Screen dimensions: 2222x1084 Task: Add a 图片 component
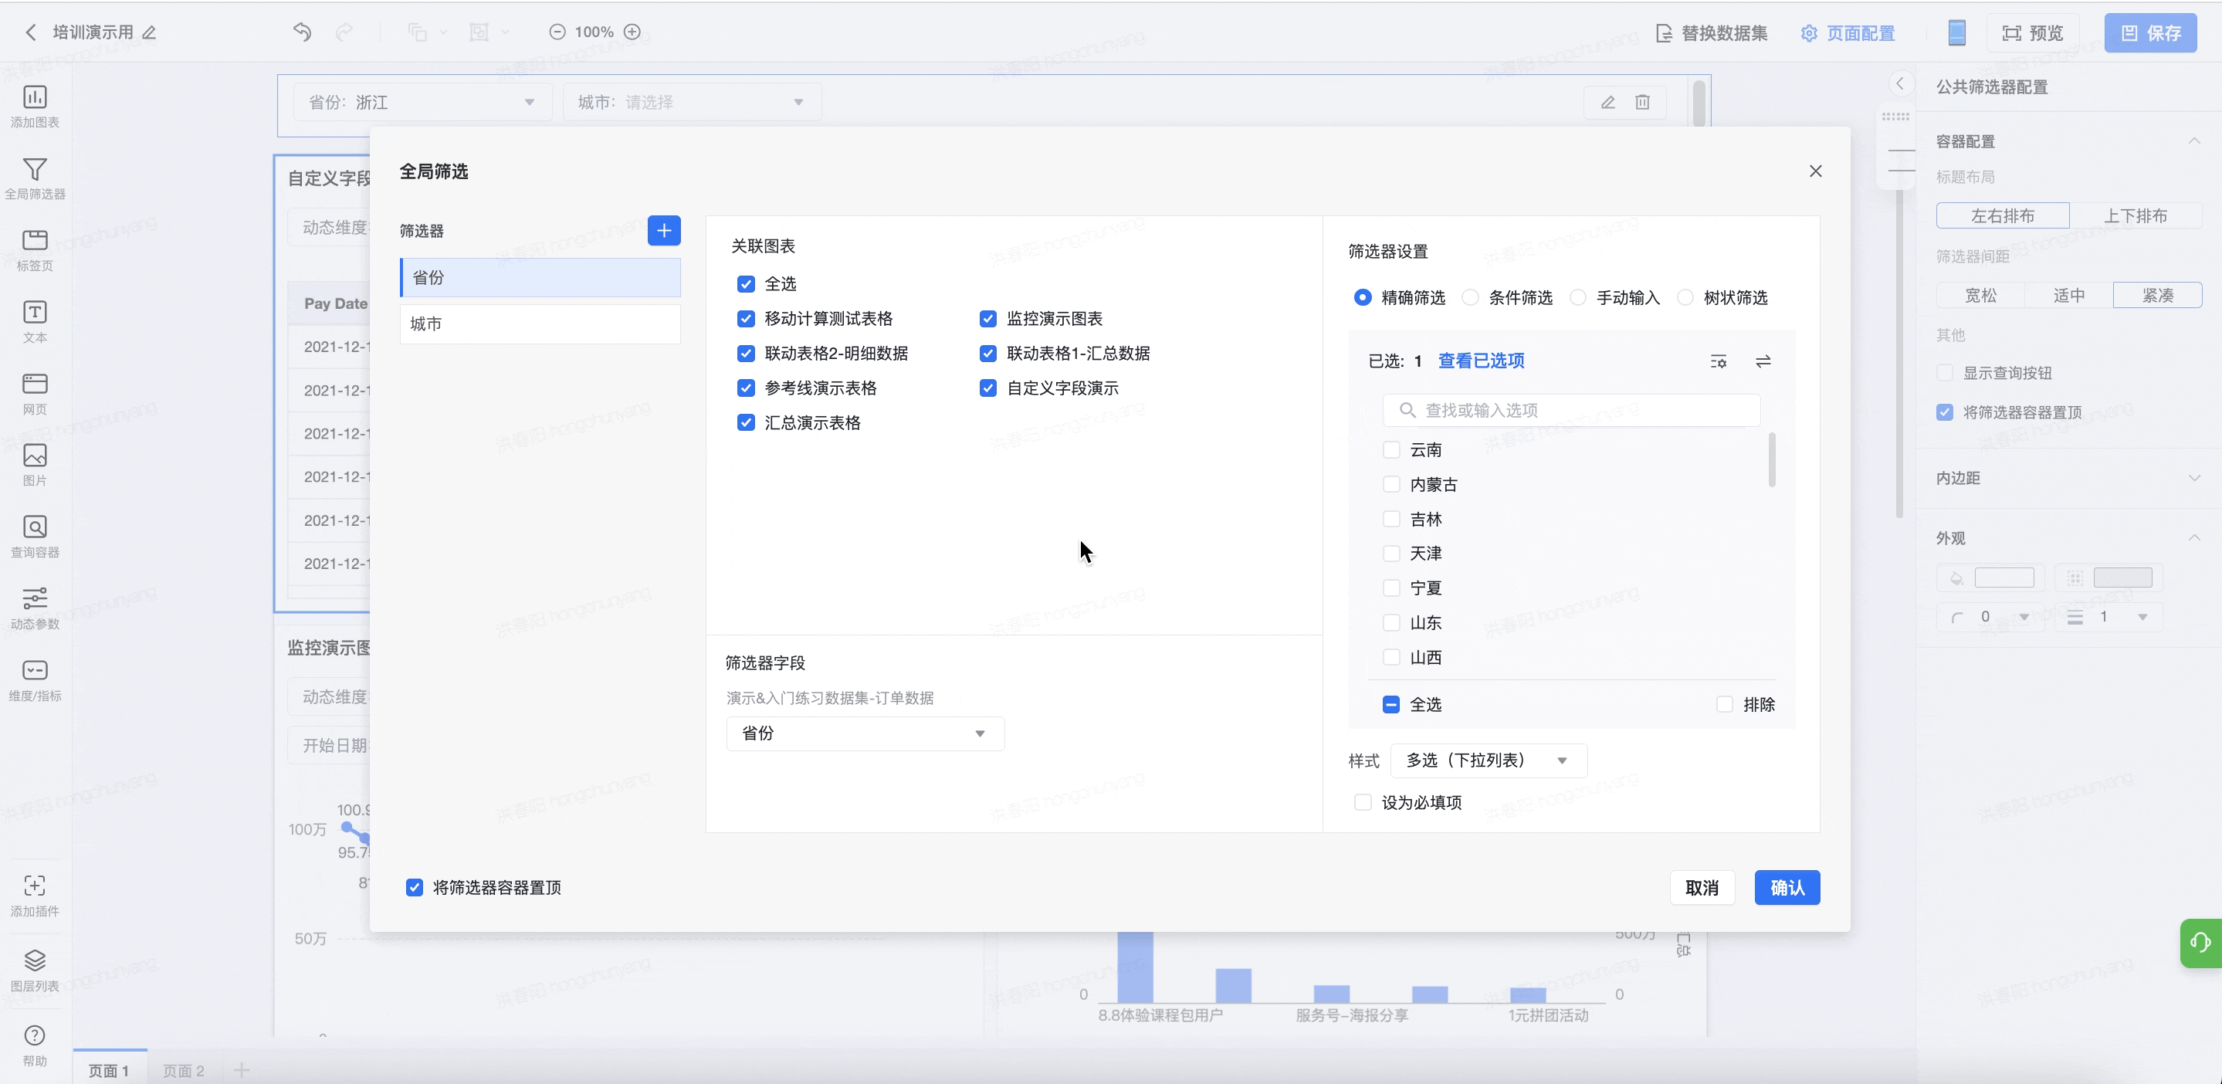point(35,465)
